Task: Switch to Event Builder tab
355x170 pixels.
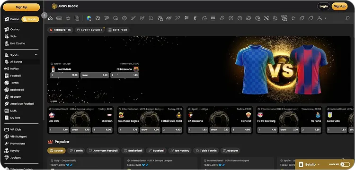Action: coord(89,30)
